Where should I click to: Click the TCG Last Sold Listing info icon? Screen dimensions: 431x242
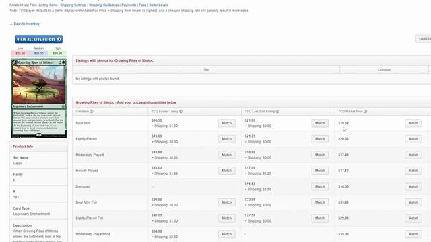pos(277,112)
